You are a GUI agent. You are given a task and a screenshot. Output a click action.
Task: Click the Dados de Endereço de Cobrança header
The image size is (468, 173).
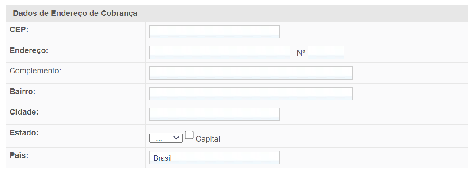coord(75,13)
